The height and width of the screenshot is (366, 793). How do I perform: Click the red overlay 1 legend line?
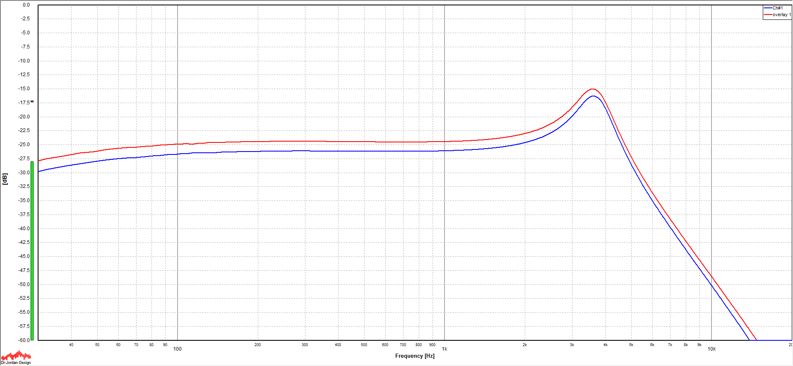pos(768,15)
